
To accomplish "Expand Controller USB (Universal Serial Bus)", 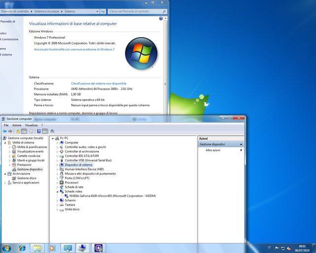I will (57, 160).
